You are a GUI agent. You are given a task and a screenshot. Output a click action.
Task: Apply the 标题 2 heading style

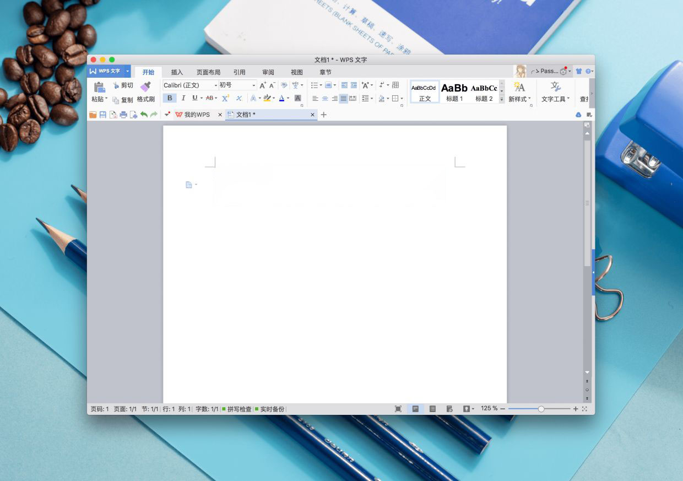coord(484,91)
